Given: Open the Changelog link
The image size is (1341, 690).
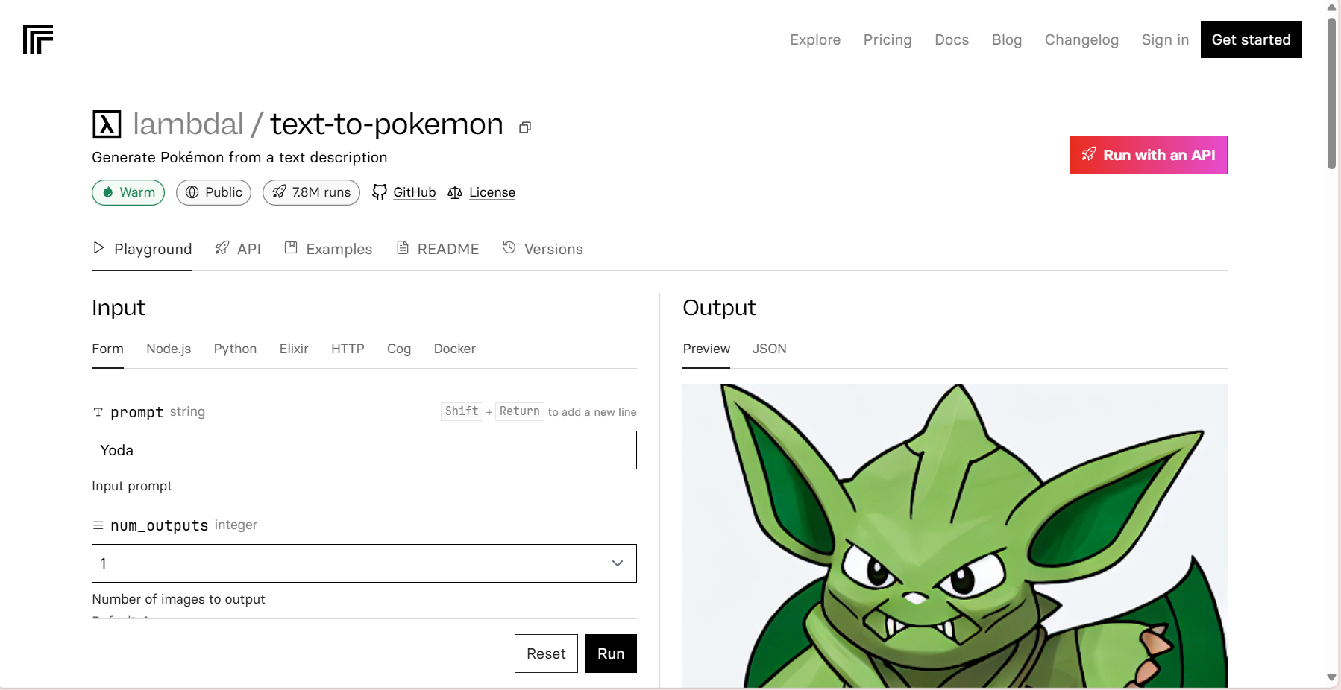Looking at the screenshot, I should coord(1081,39).
